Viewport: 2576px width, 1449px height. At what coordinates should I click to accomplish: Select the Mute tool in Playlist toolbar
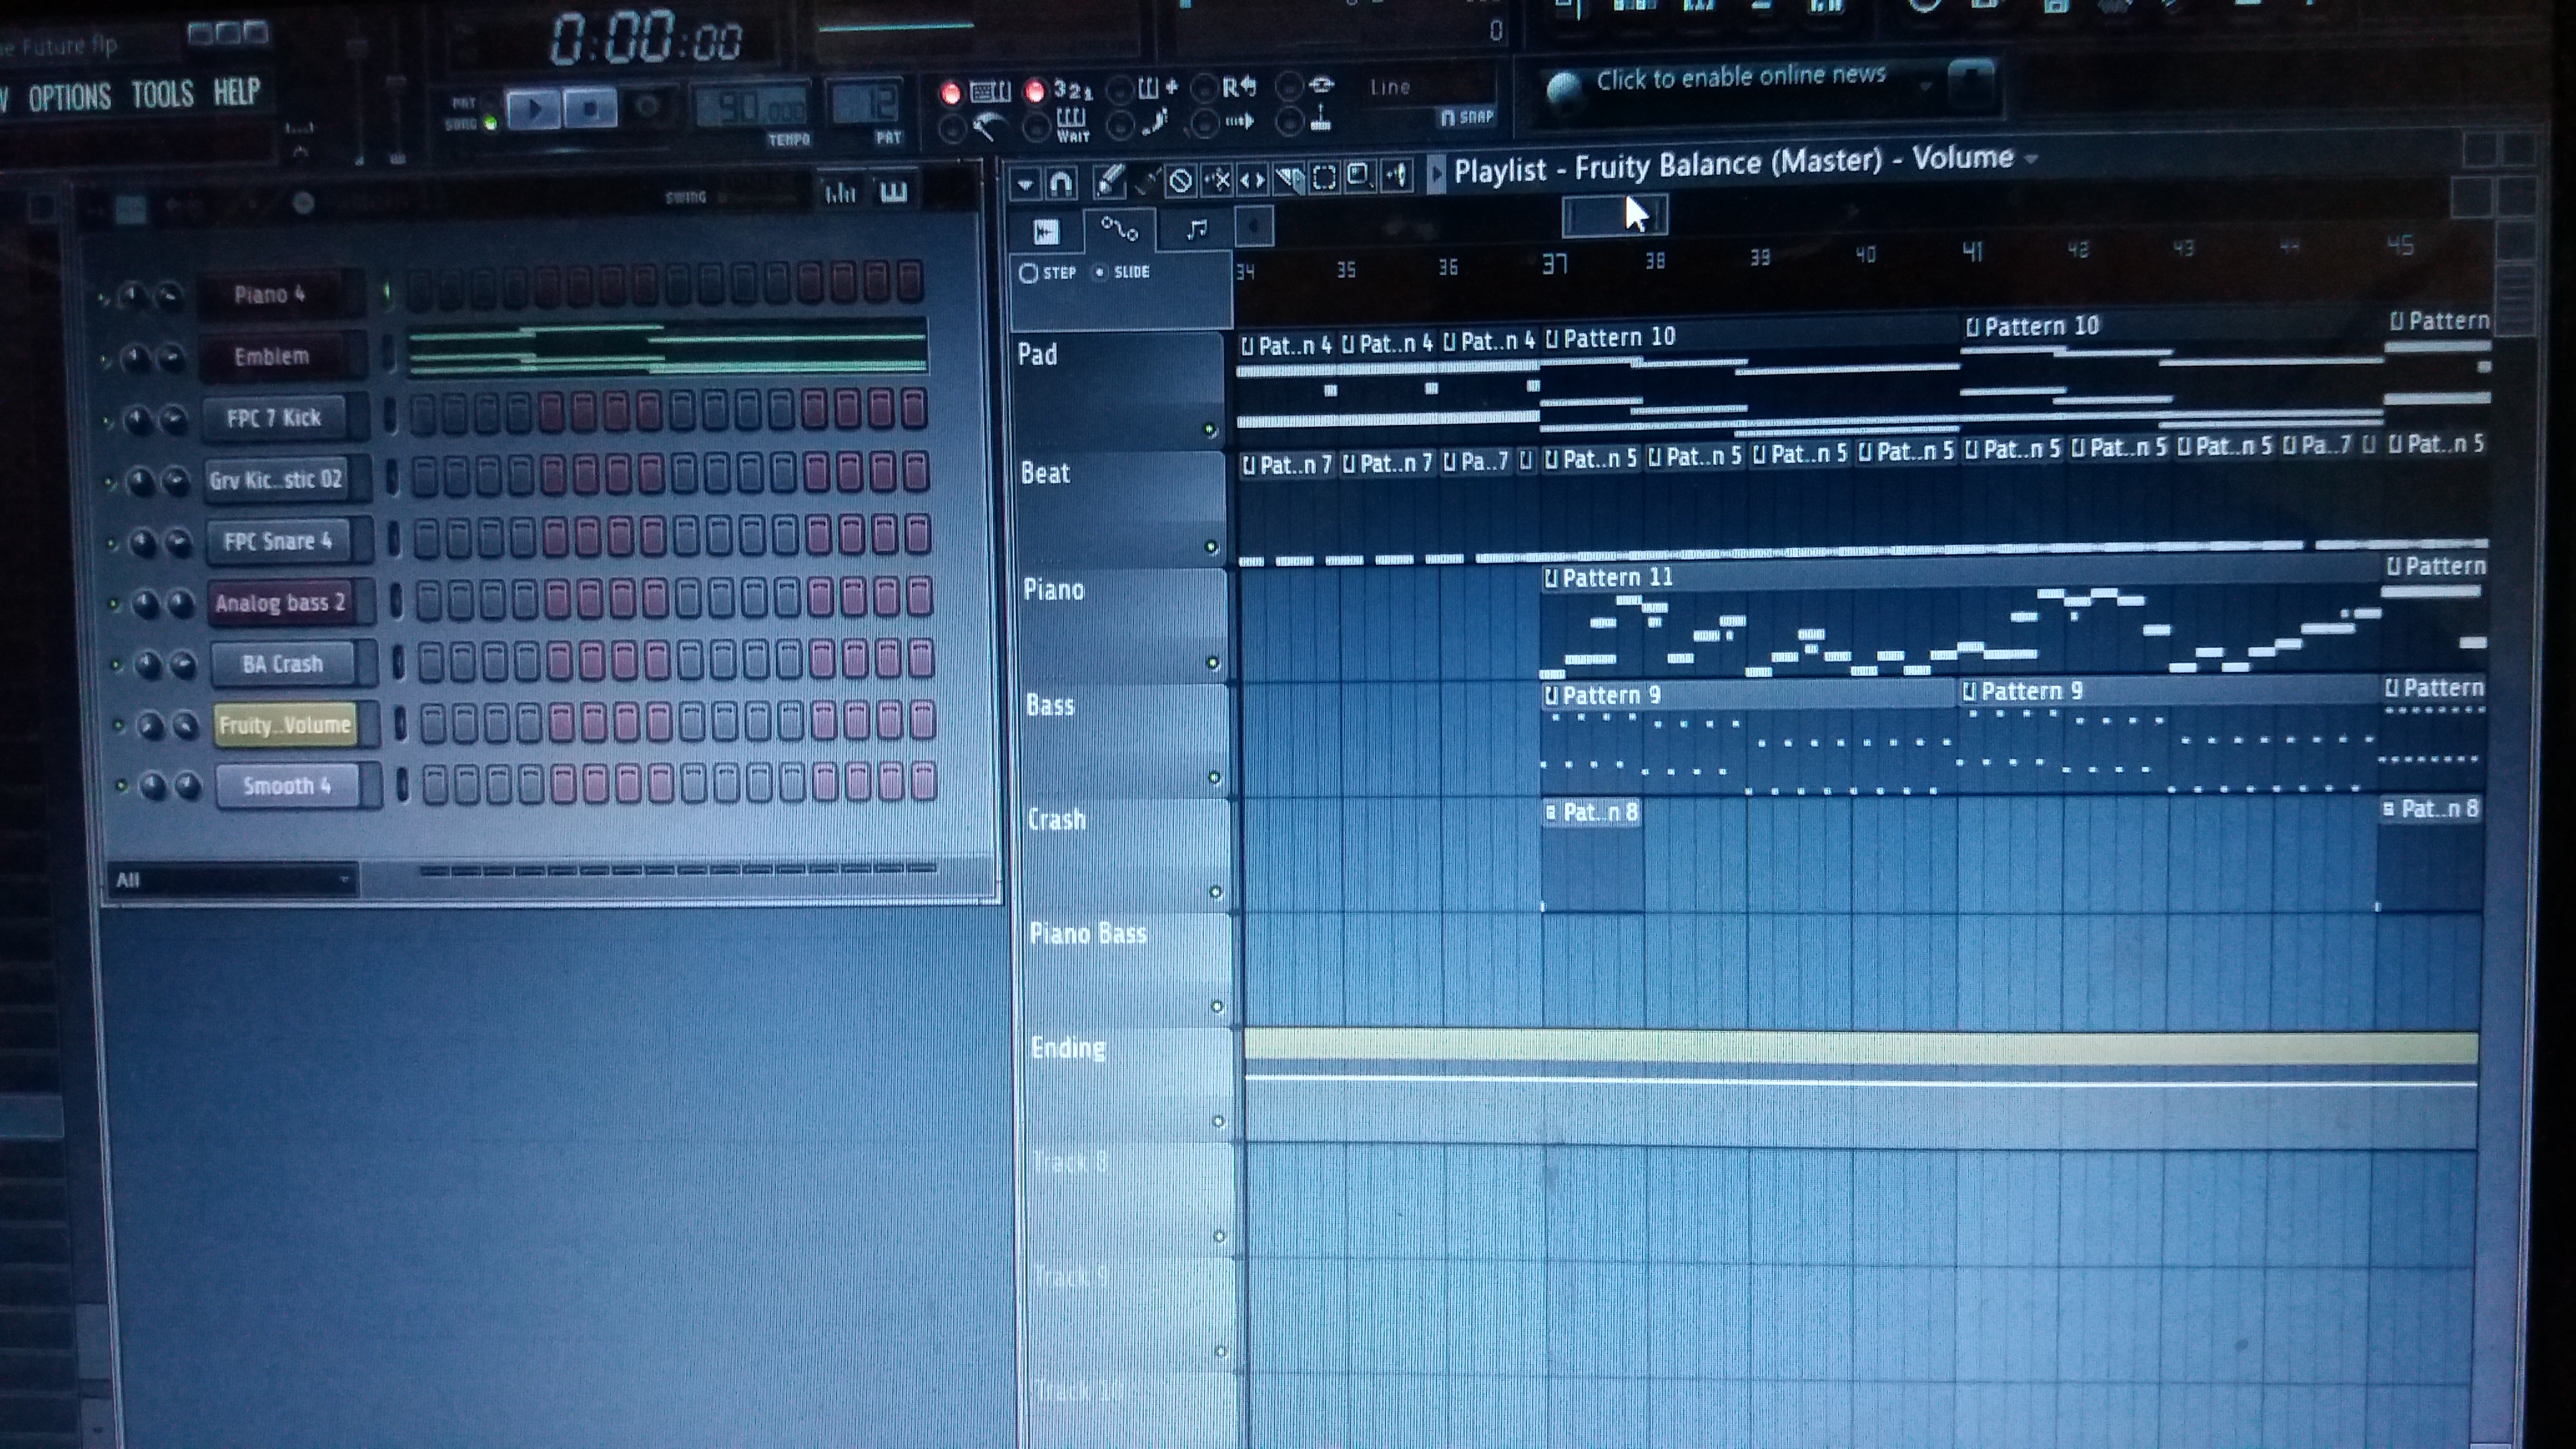(x=1217, y=180)
